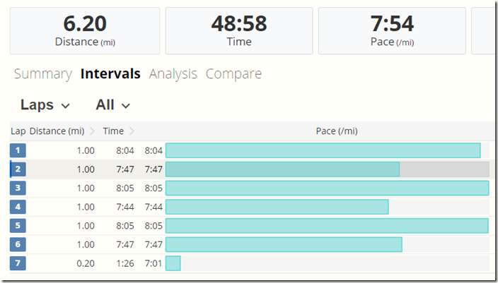Click lap 4 pace bar

(x=277, y=207)
